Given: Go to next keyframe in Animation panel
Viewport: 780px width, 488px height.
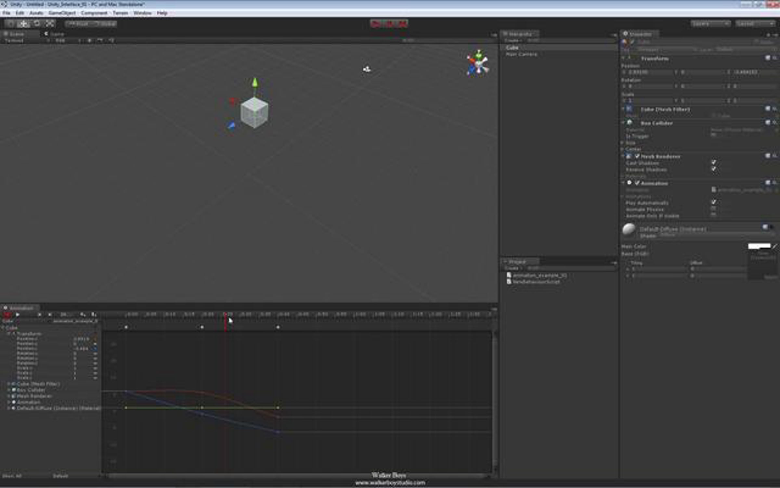Looking at the screenshot, I should 50,315.
